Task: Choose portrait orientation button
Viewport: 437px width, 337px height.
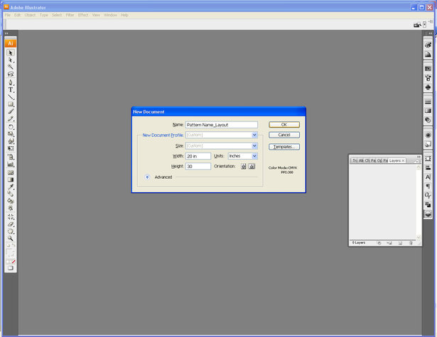Action: (x=244, y=167)
